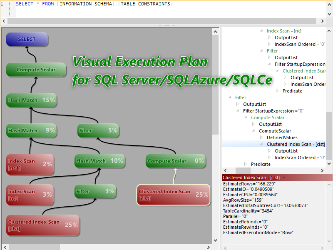
Task: Click the EstimatedTotalSubtreeCost property
Action: point(266,205)
